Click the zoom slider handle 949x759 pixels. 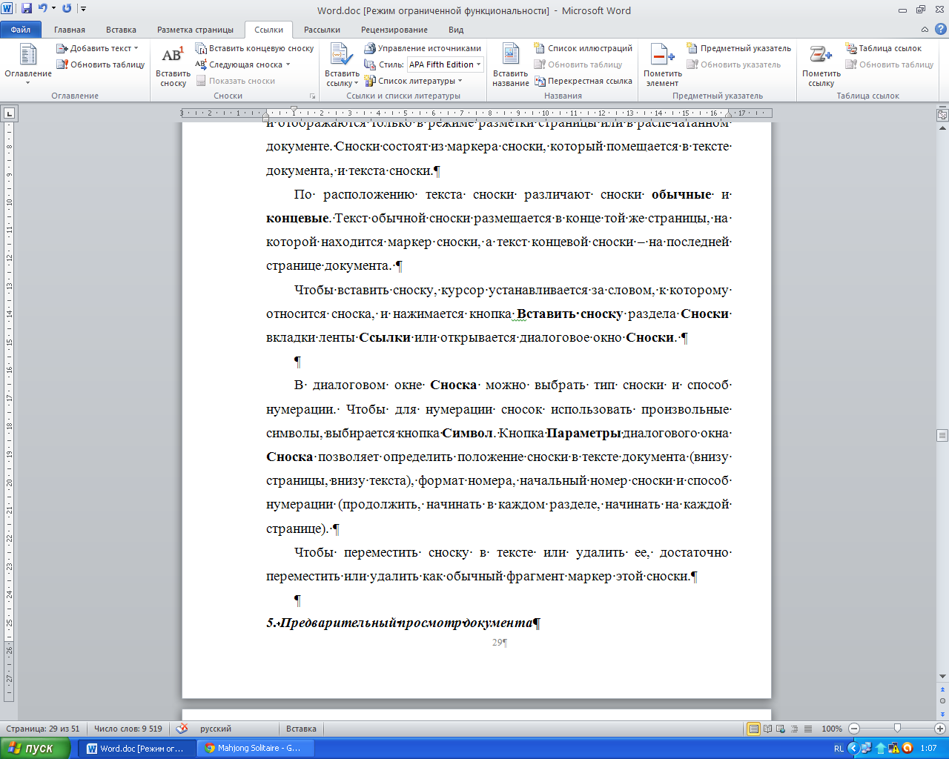pyautogui.click(x=897, y=729)
